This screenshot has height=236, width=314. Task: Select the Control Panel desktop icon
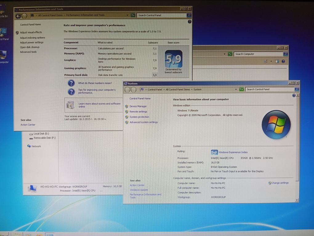(x=4, y=34)
